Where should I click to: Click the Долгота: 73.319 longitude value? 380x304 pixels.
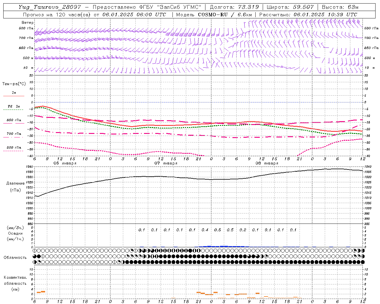[234, 7]
